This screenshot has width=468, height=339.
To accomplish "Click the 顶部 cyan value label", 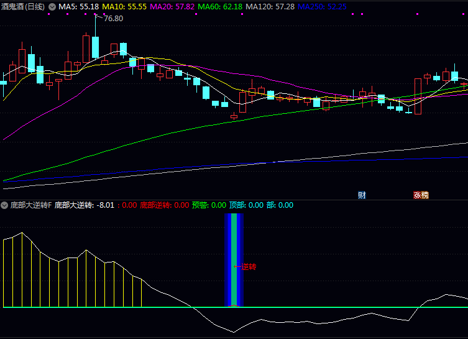I will coord(245,205).
